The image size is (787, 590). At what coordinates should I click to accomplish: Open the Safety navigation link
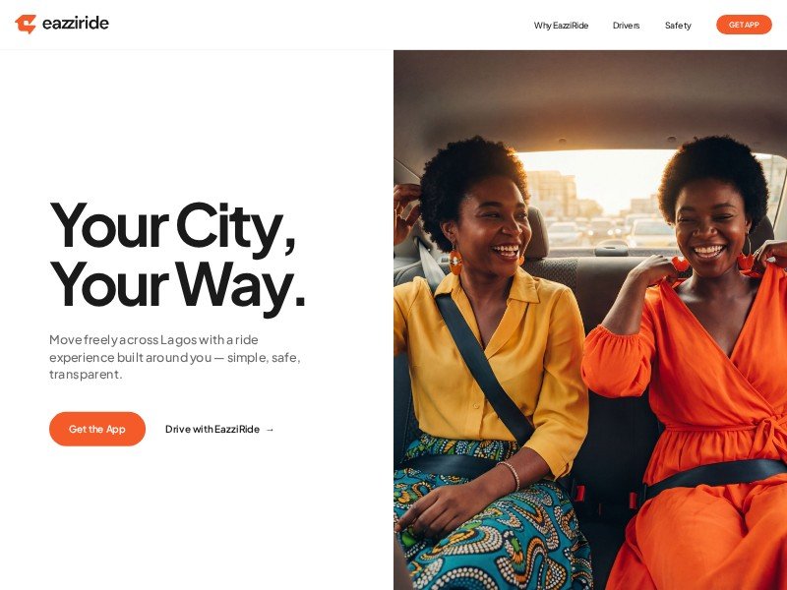[678, 26]
